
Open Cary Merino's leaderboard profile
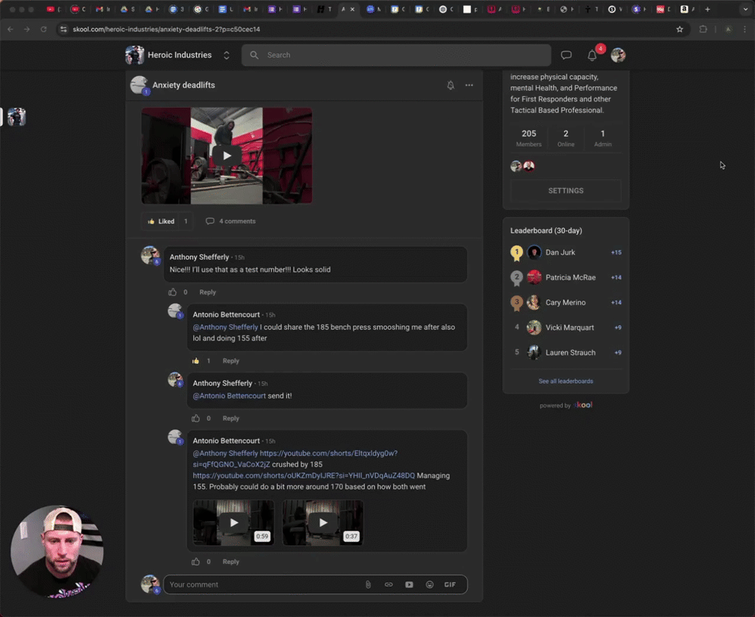point(566,303)
